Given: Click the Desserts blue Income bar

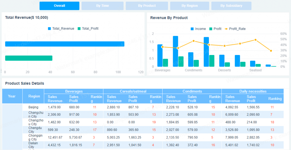Looking at the screenshot, I should [222, 61].
